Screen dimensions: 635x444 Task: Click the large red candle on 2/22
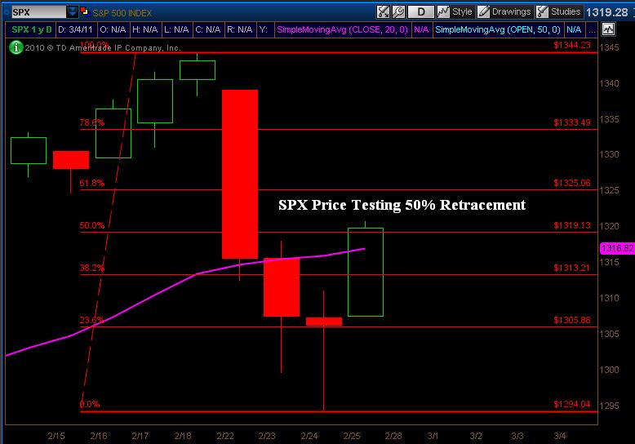click(x=240, y=173)
